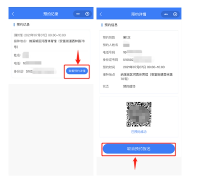Click 电话号码 row in details

click(x=122, y=52)
